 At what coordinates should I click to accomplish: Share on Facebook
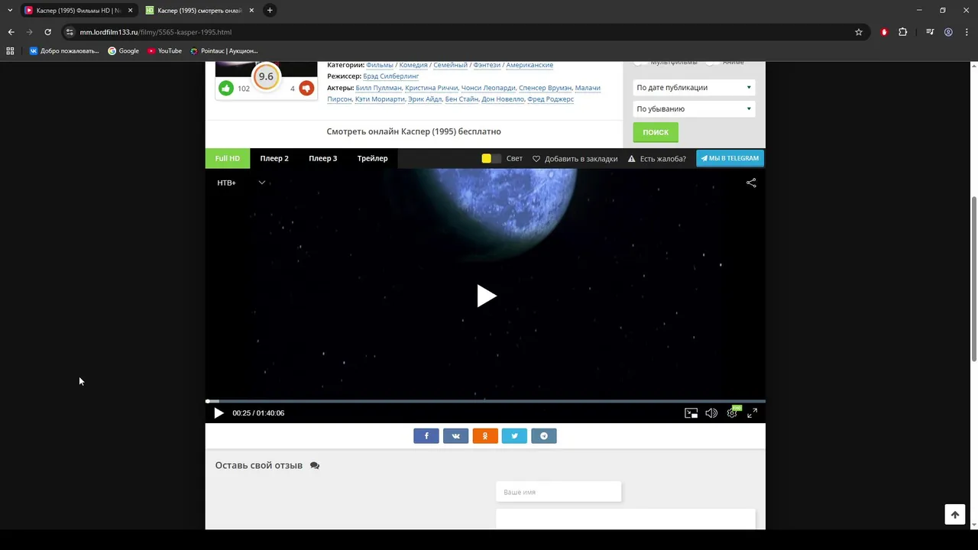(x=426, y=436)
